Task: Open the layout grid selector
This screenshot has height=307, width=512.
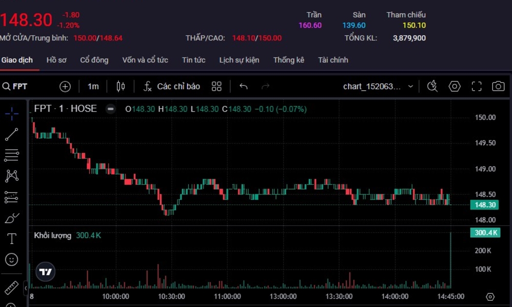Action: coord(217,86)
